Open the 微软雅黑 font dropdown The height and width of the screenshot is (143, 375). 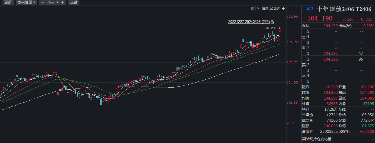pyautogui.click(x=26, y=2)
